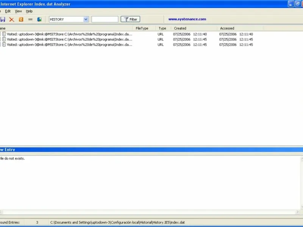The height and width of the screenshot is (227, 303).
Task: Open the View menu
Action: pyautogui.click(x=18, y=11)
